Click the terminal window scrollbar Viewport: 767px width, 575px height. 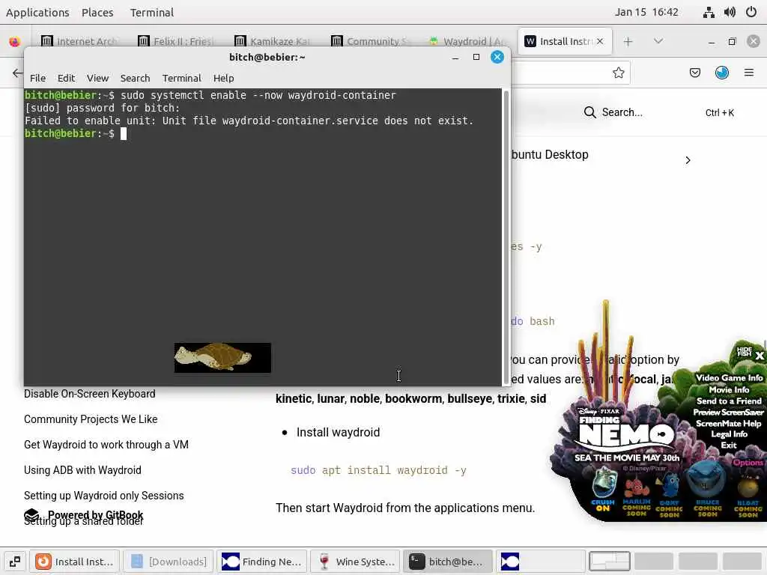click(x=506, y=237)
